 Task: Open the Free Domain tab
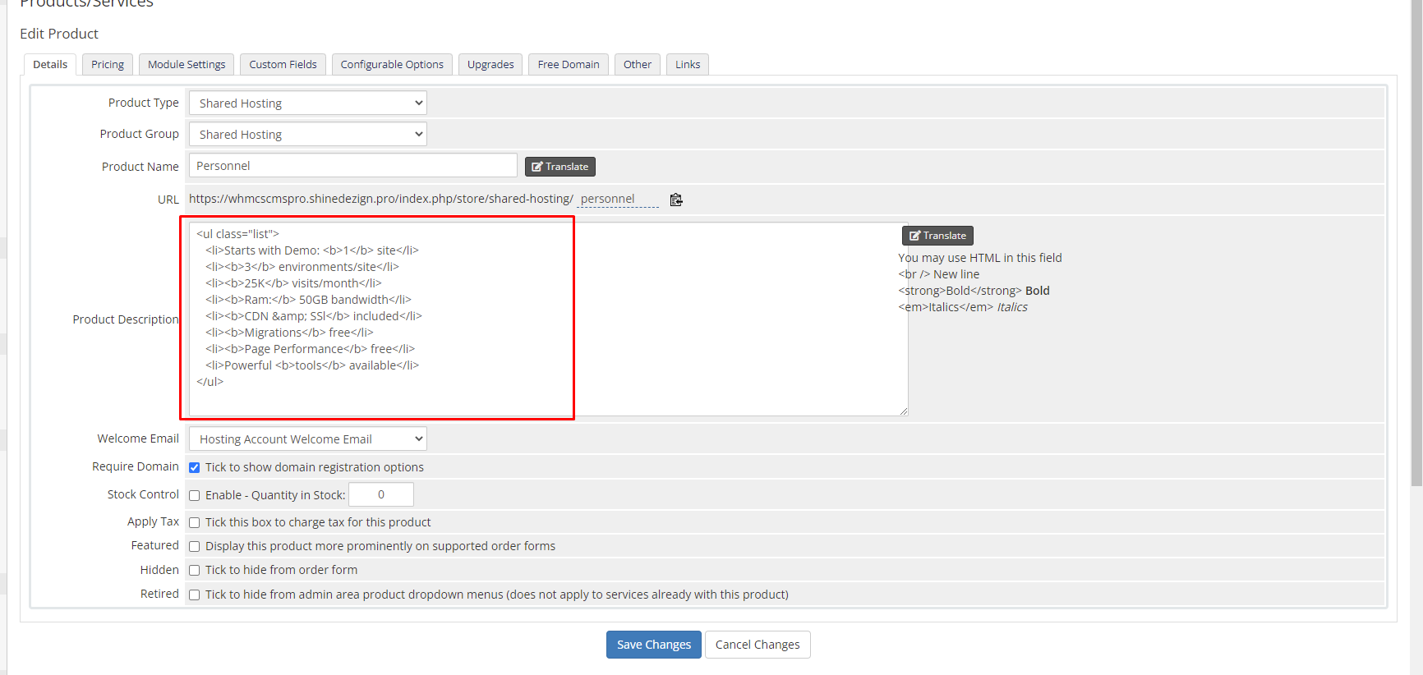pos(569,65)
